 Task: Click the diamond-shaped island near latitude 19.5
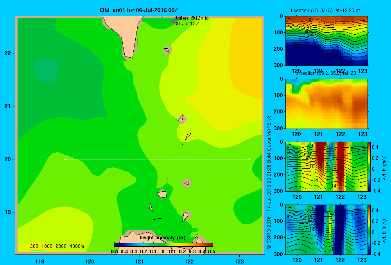pos(187,183)
